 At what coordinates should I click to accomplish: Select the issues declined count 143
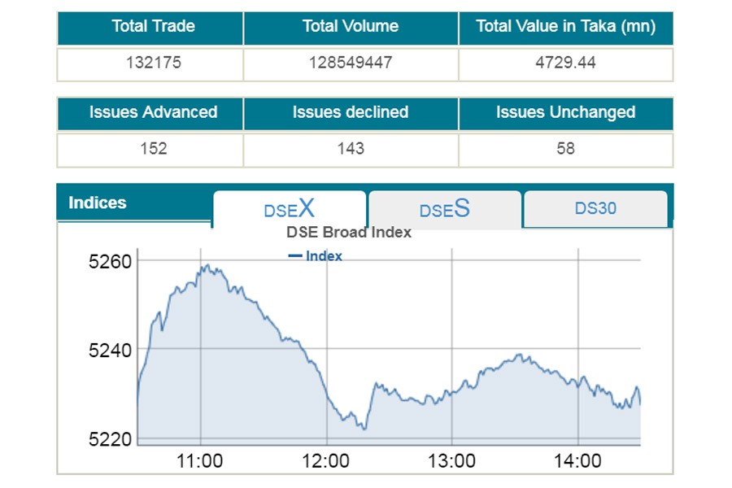coord(351,149)
